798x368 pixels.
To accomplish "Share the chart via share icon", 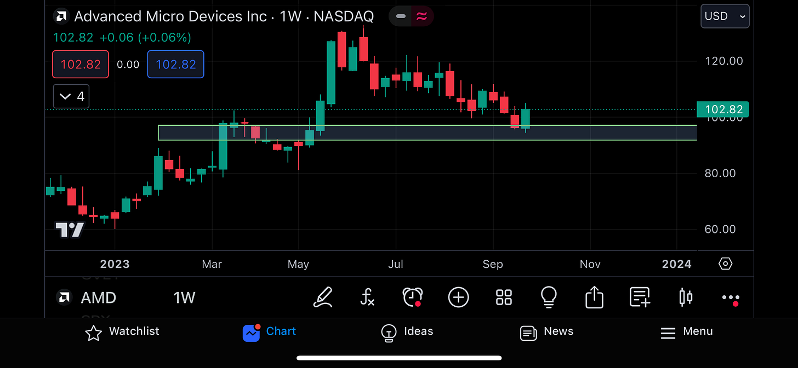I will 594,297.
